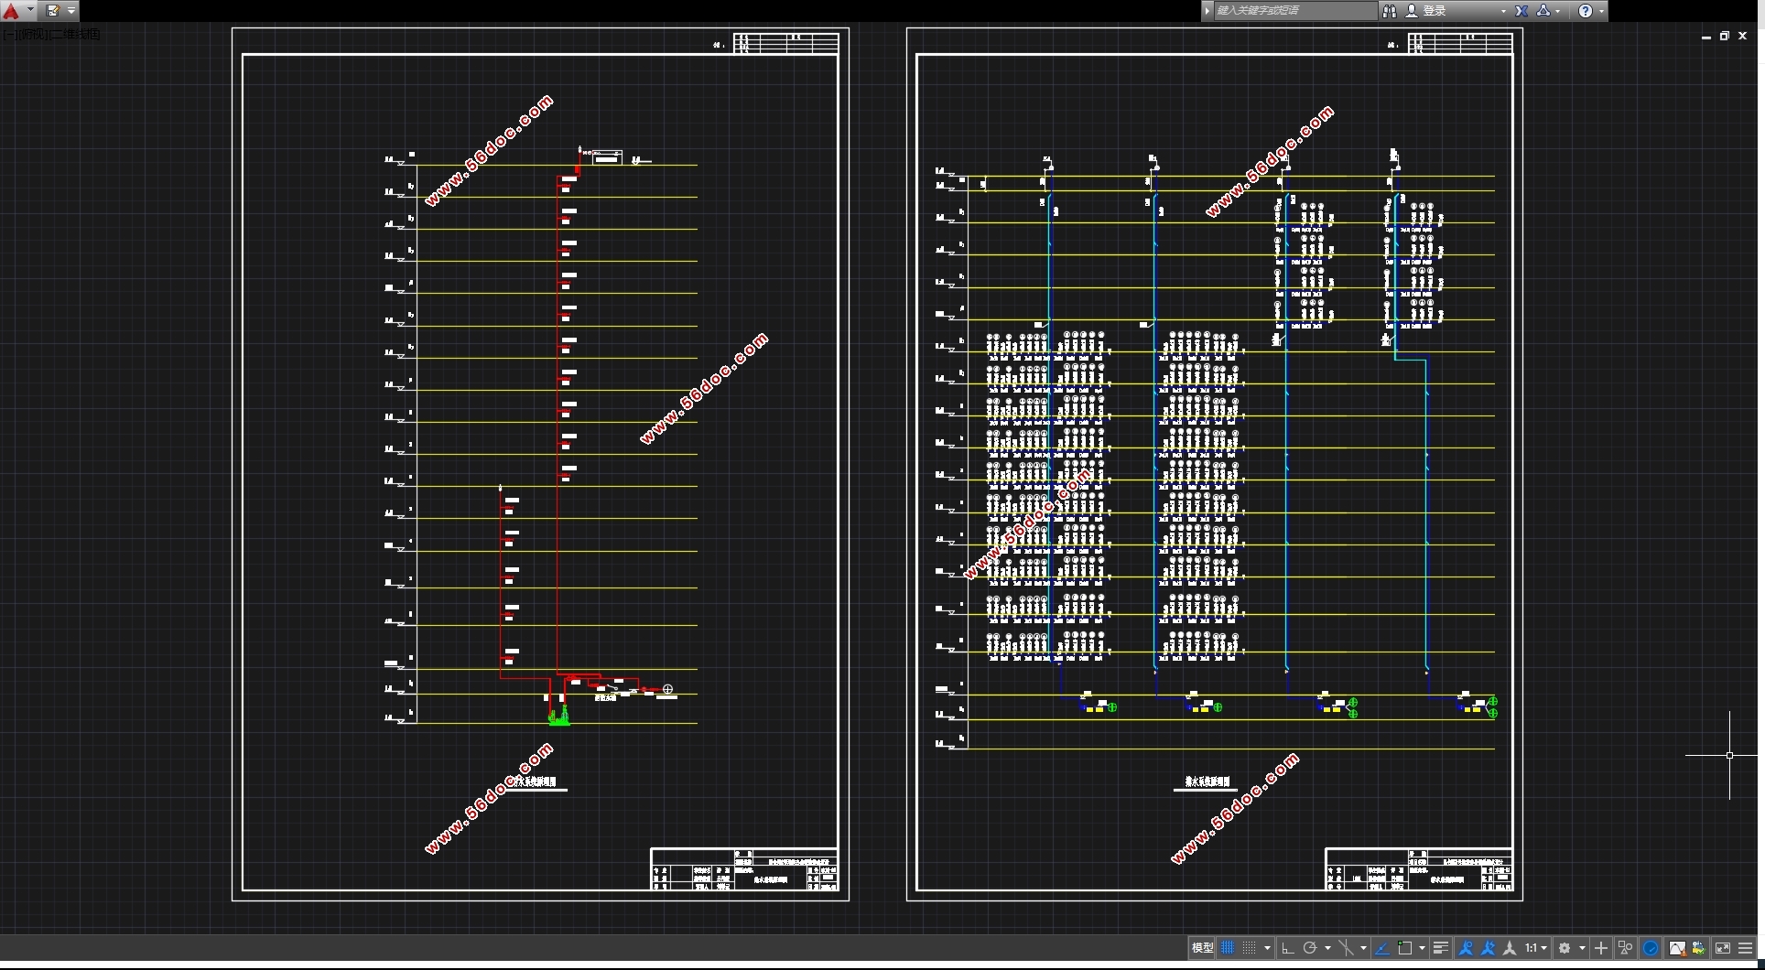This screenshot has width=1765, height=970.
Task: Click workspace switching gear icon
Action: click(1565, 948)
